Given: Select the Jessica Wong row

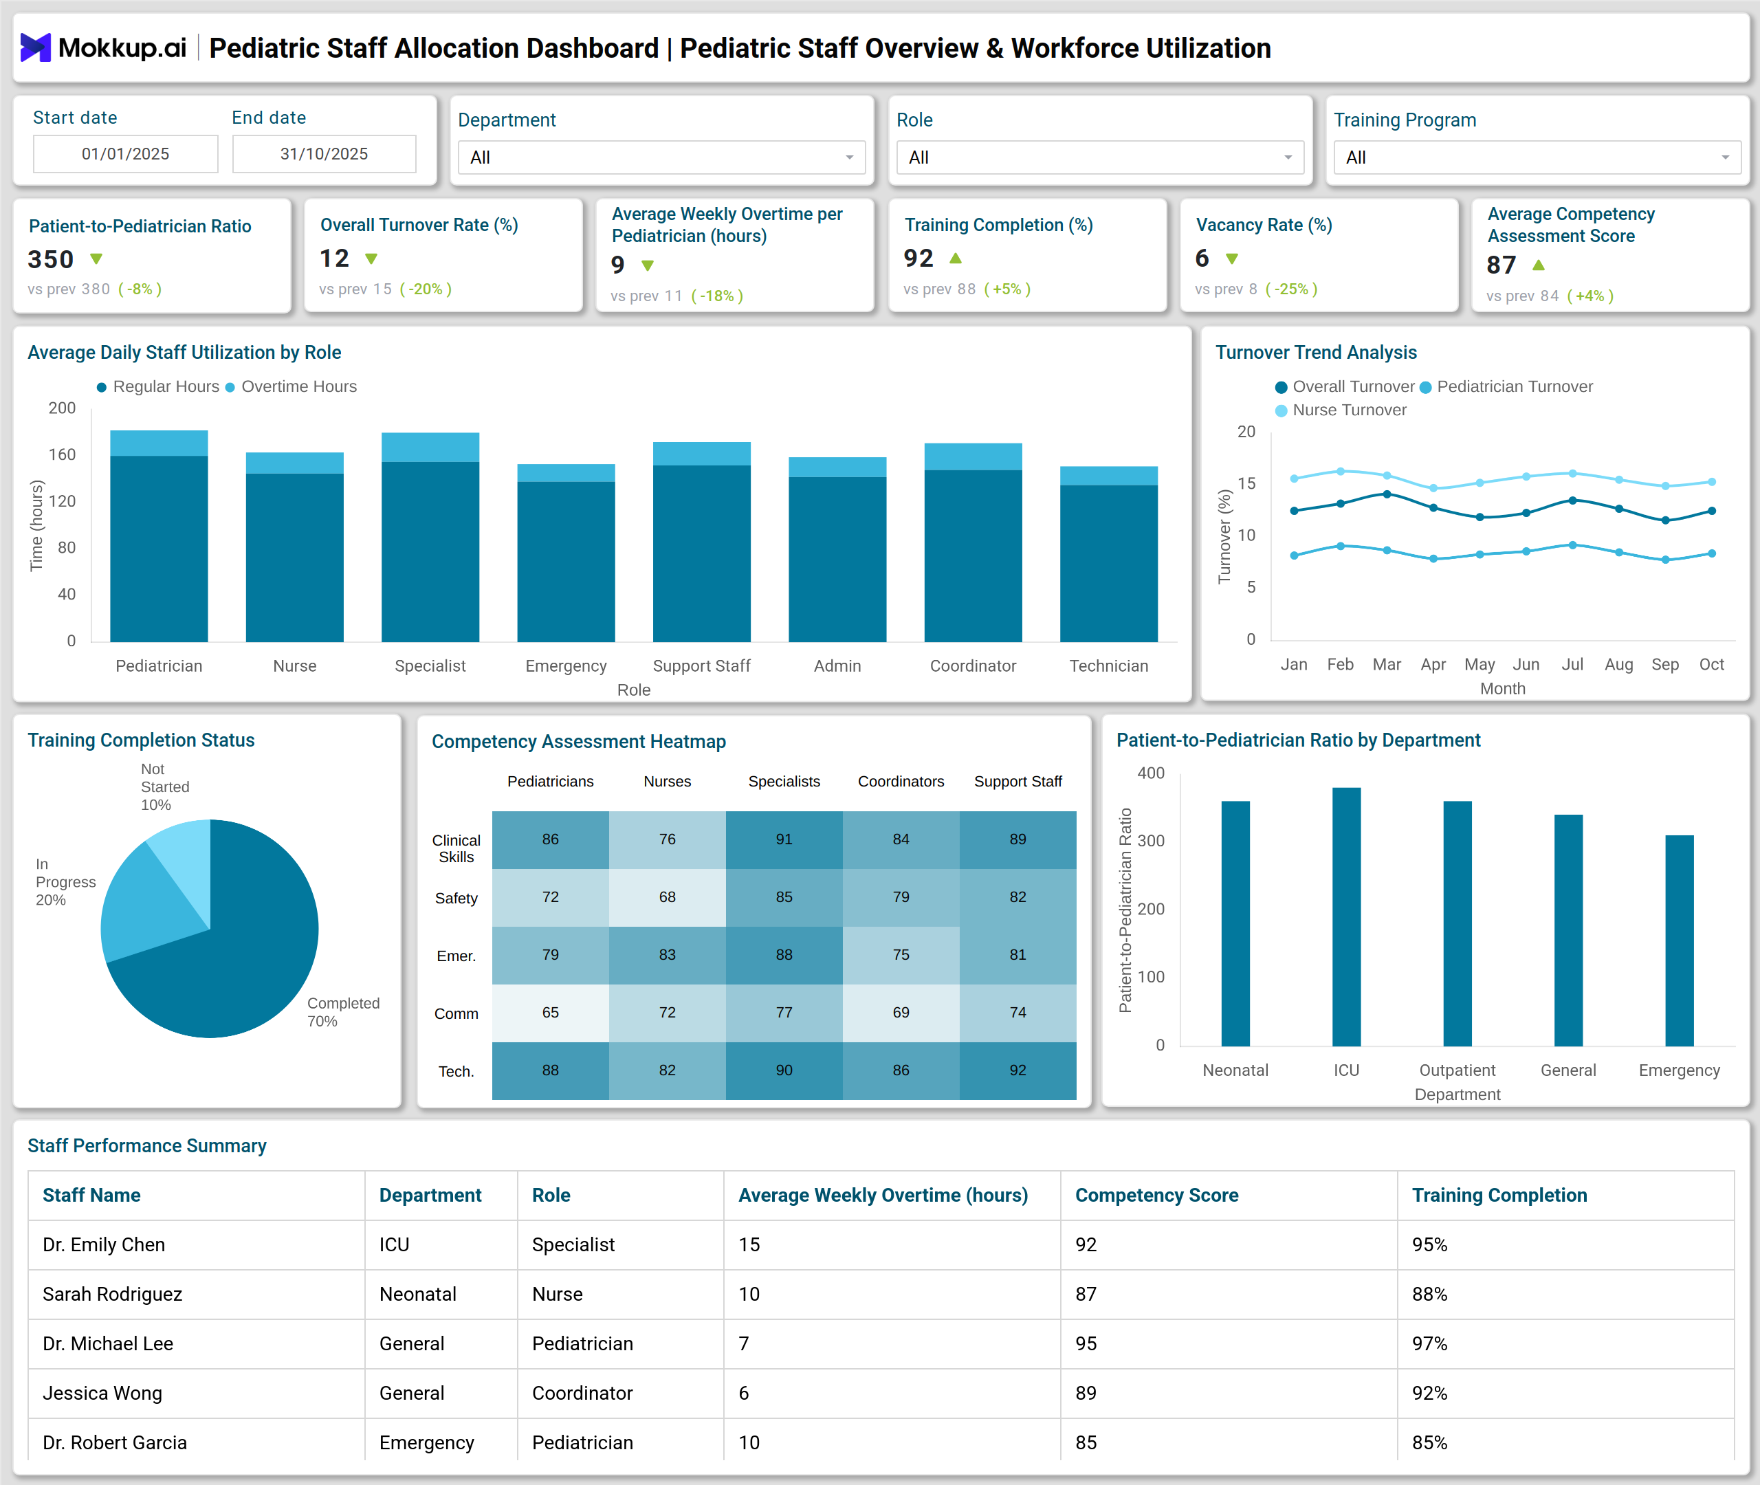Looking at the screenshot, I should 881,1394.
